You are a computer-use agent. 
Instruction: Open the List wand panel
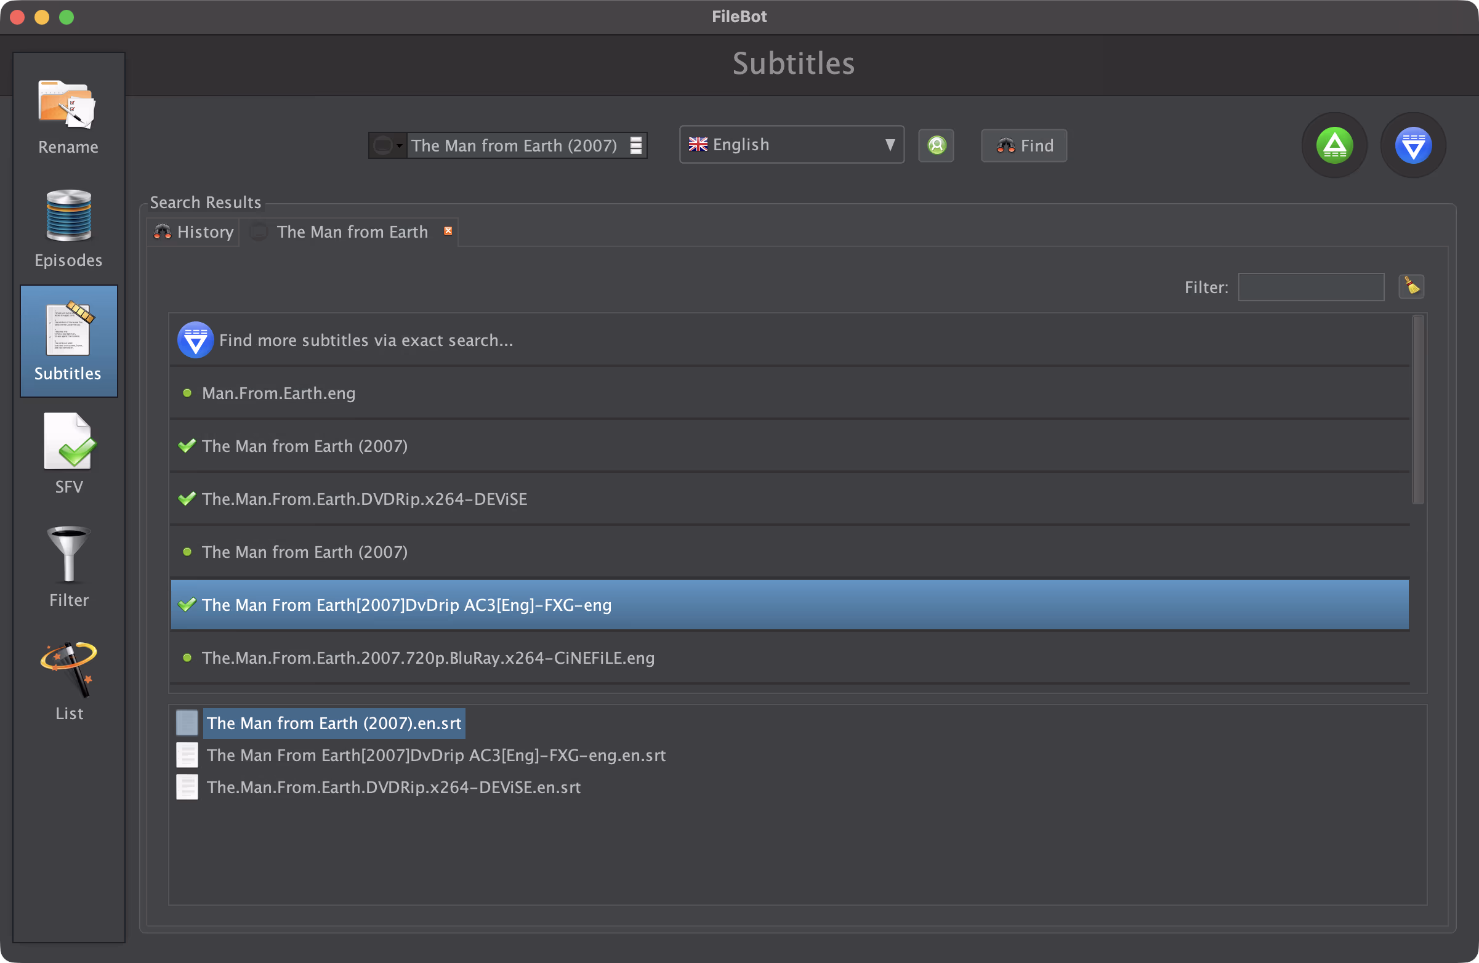point(68,680)
